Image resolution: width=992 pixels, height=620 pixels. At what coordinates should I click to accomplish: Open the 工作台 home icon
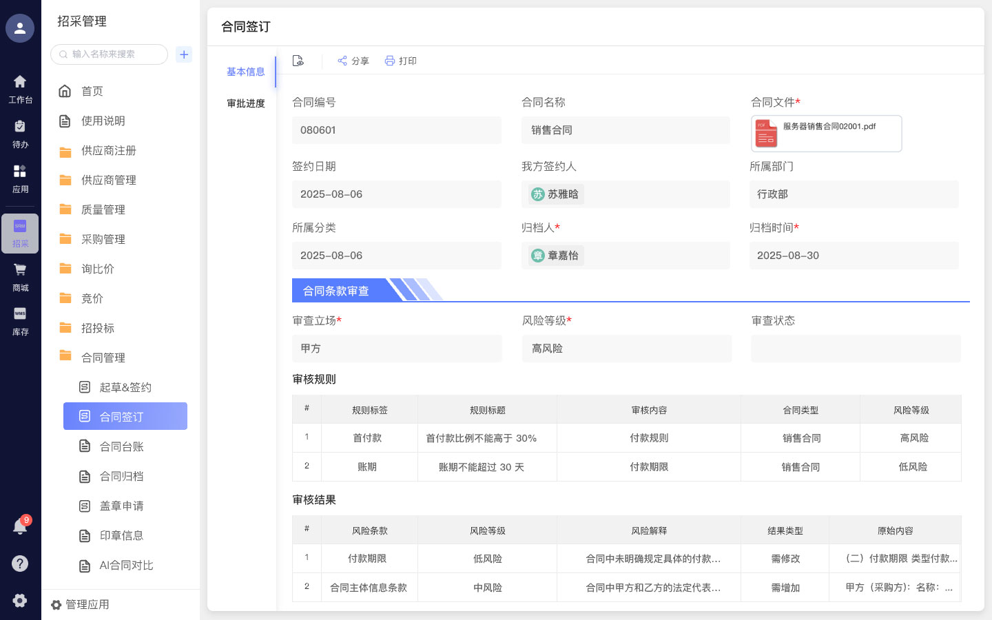20,88
